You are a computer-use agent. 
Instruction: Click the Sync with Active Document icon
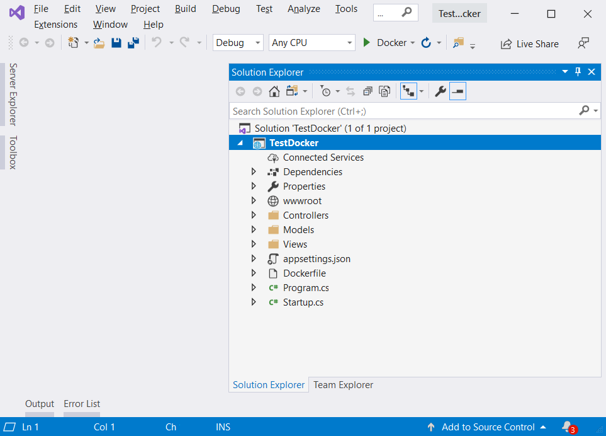[351, 91]
